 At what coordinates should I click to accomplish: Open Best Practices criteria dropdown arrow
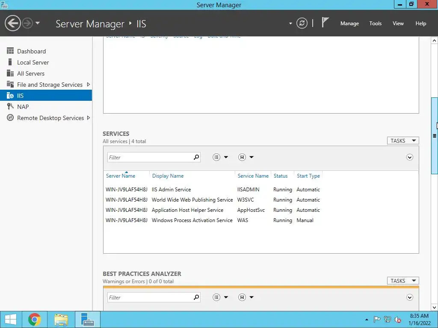pos(226,297)
